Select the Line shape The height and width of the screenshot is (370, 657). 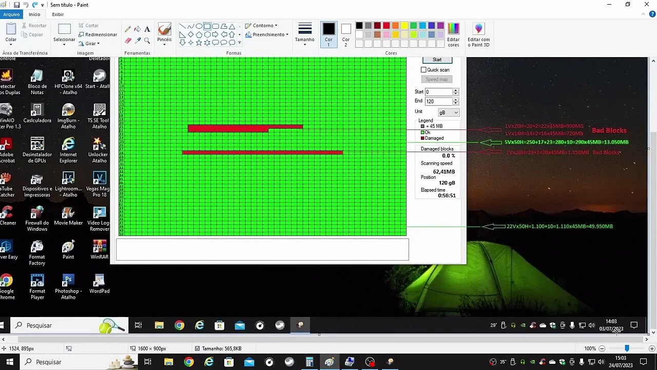tap(182, 26)
